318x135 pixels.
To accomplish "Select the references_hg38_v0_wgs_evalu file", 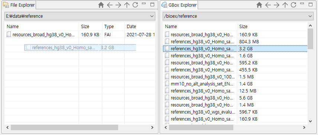I will point(235,112).
